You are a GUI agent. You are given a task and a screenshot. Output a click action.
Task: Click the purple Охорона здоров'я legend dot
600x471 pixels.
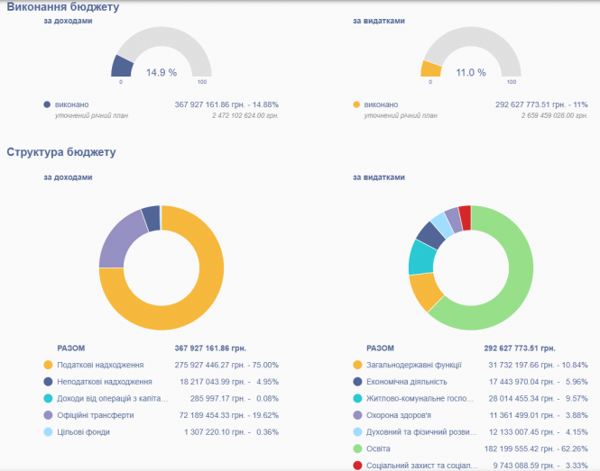(x=358, y=414)
